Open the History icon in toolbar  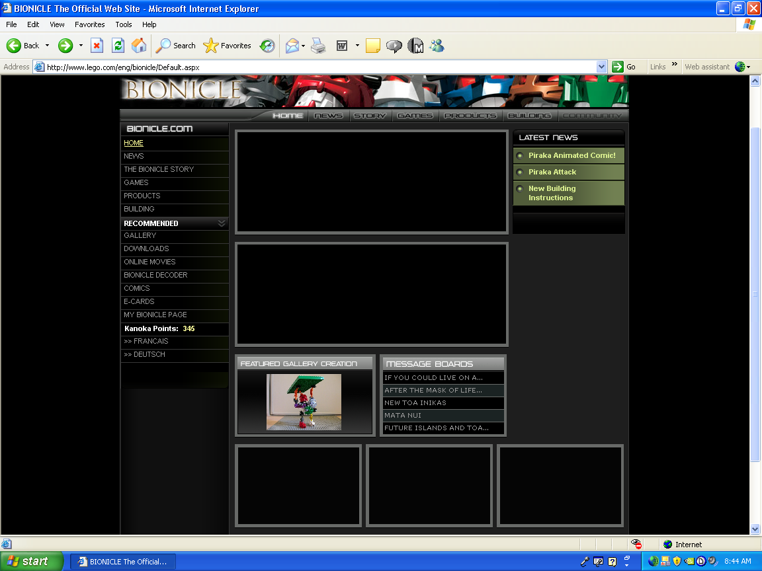[x=267, y=46]
